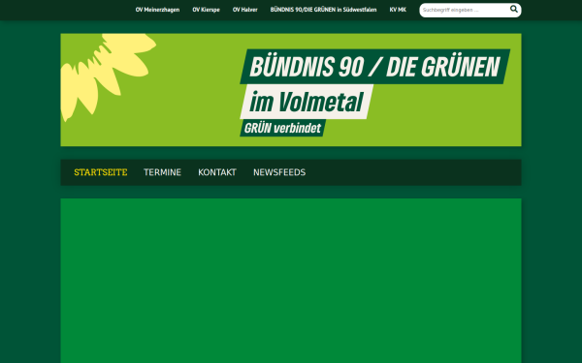Open the Kontakt menu item
Screen dimensions: 582x363
click(217, 172)
